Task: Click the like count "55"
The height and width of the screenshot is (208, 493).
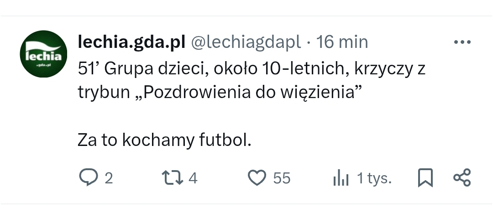Action: pos(282,178)
